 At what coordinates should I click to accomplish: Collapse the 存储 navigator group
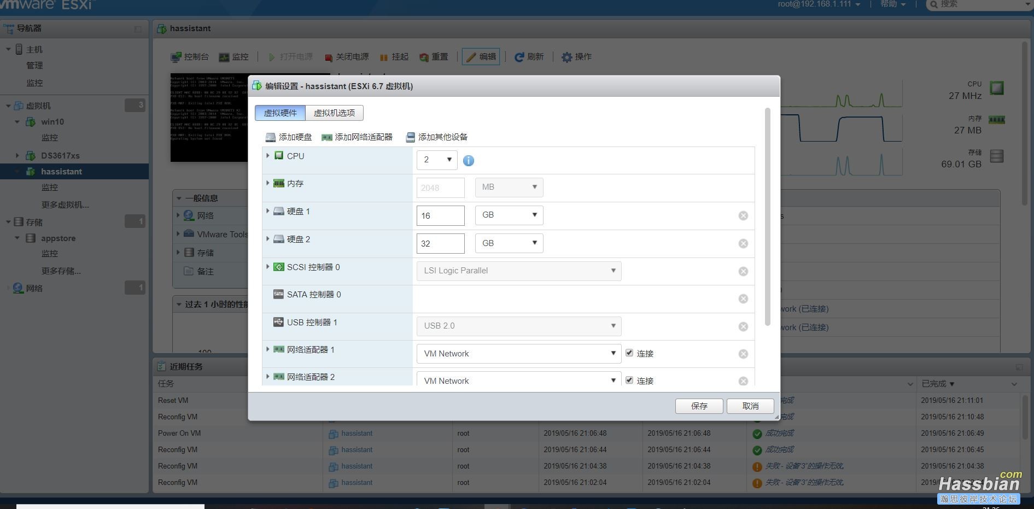(8, 222)
